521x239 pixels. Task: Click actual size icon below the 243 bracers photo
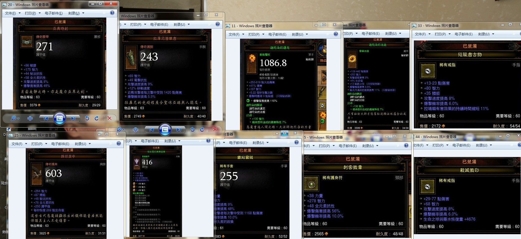tap(135, 130)
